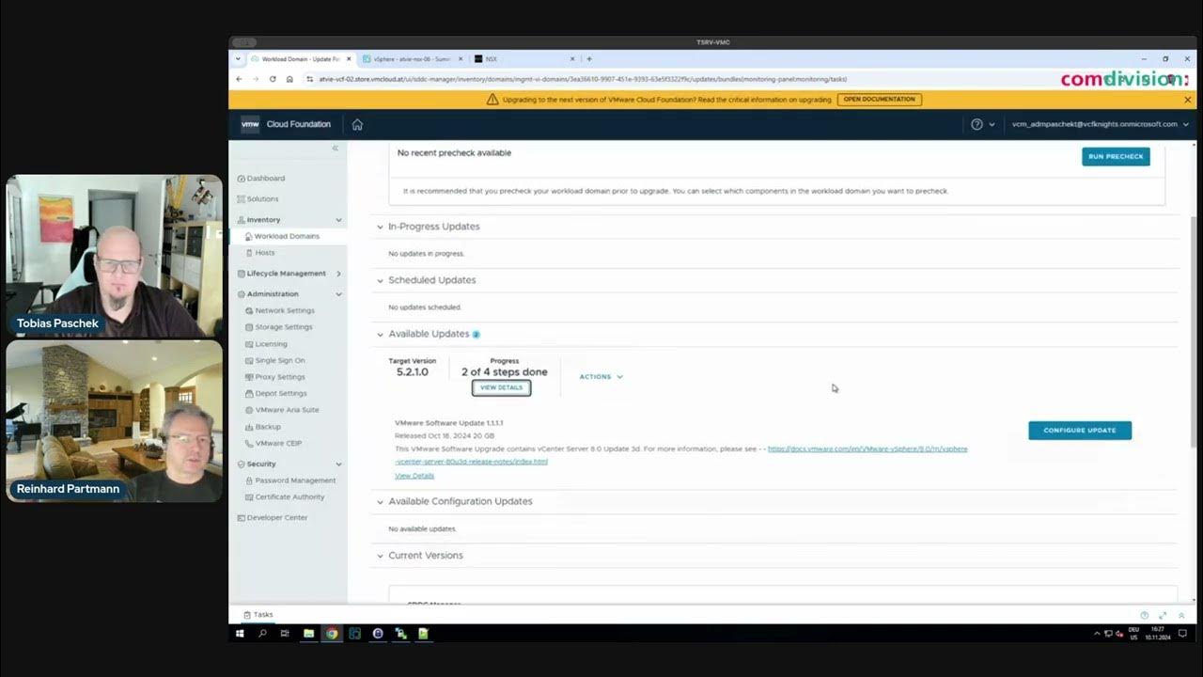
Task: Open Backup settings
Action: tap(268, 427)
